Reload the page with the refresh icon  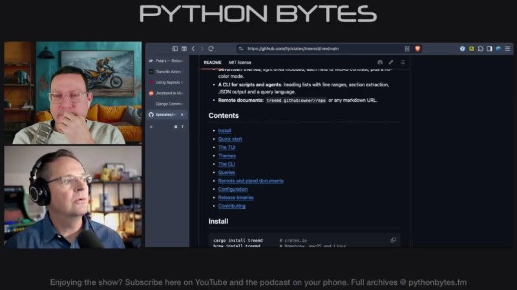(211, 49)
